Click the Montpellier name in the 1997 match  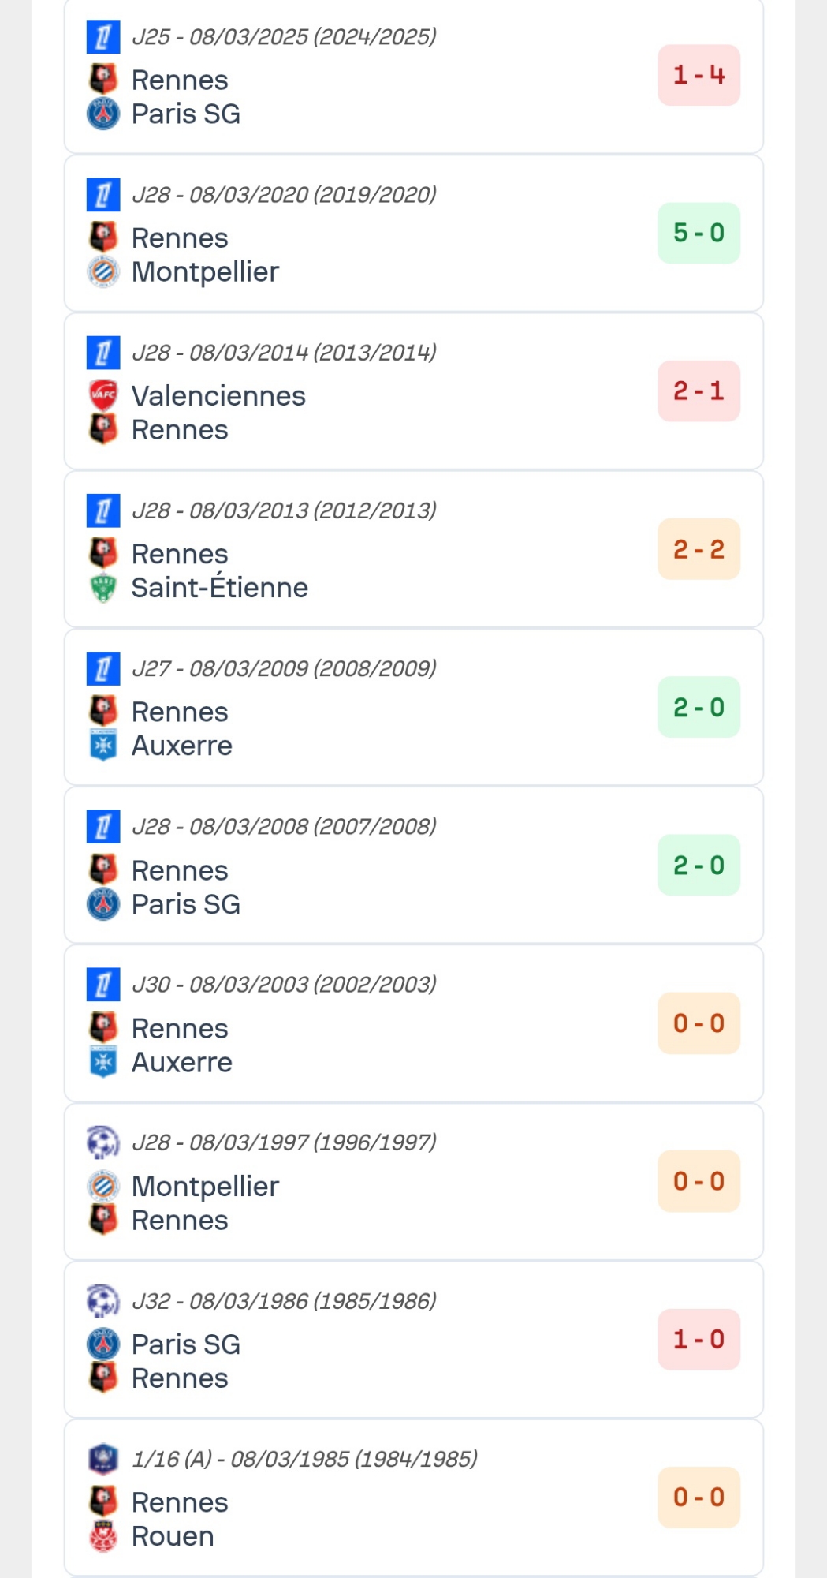[205, 1187]
